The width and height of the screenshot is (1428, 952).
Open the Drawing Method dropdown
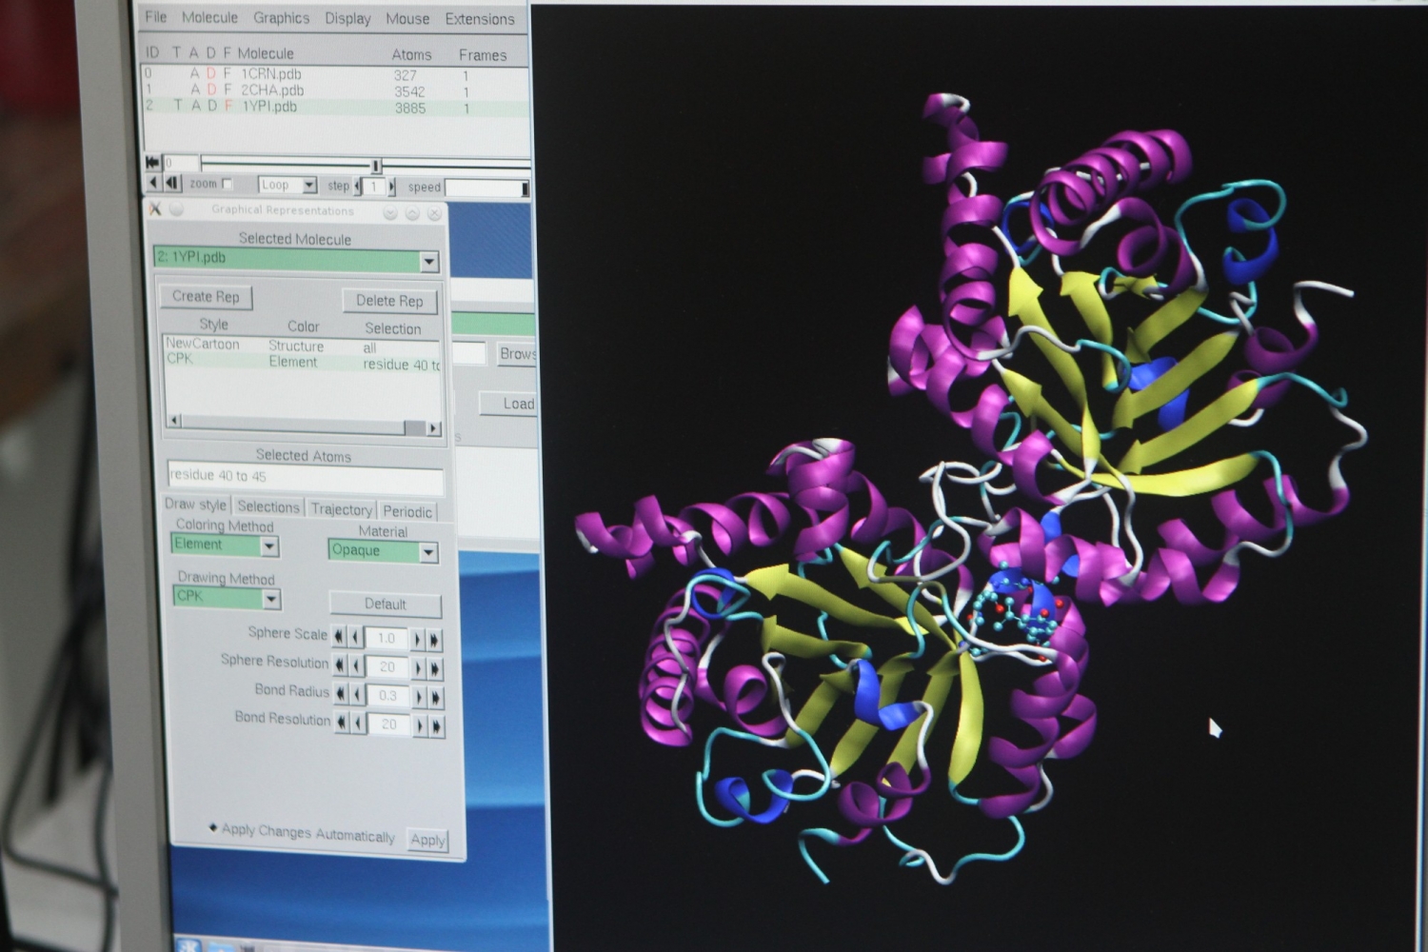click(271, 599)
